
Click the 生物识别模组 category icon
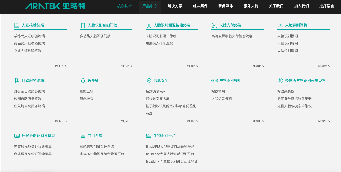[x=214, y=80]
